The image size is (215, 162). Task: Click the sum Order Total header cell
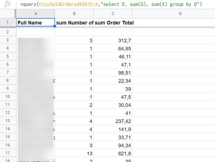click(113, 22)
